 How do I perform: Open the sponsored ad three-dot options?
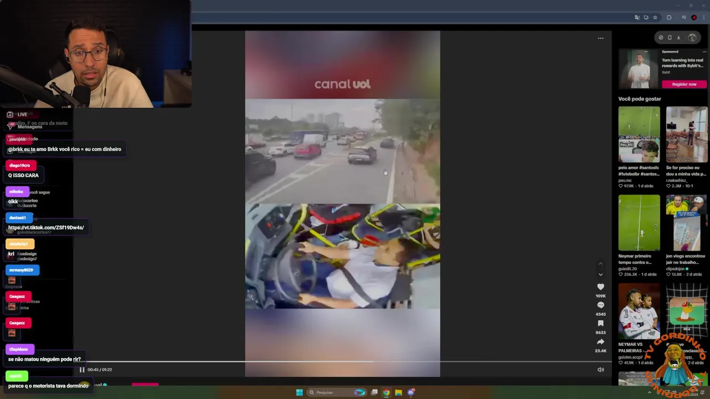[704, 52]
